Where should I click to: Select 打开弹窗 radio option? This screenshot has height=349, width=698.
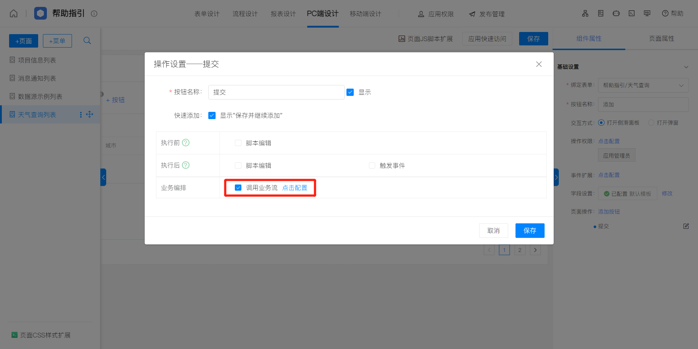651,123
